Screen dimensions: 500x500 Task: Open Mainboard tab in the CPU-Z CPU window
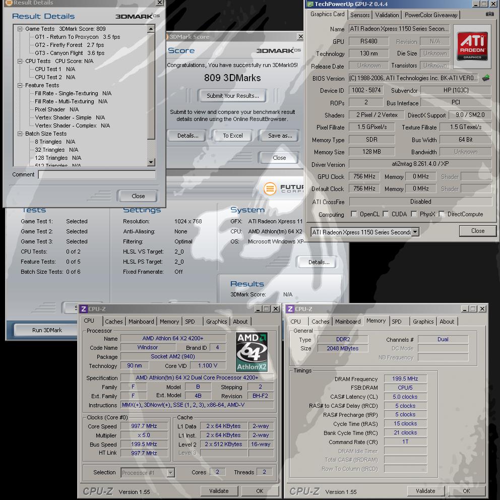pos(141,322)
